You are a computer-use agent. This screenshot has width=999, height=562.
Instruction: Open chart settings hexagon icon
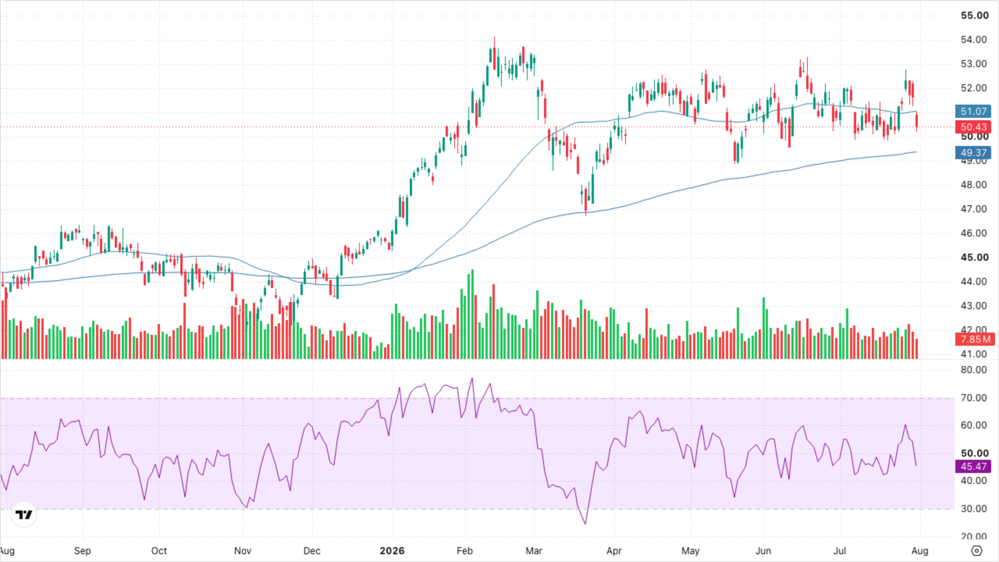tap(976, 551)
